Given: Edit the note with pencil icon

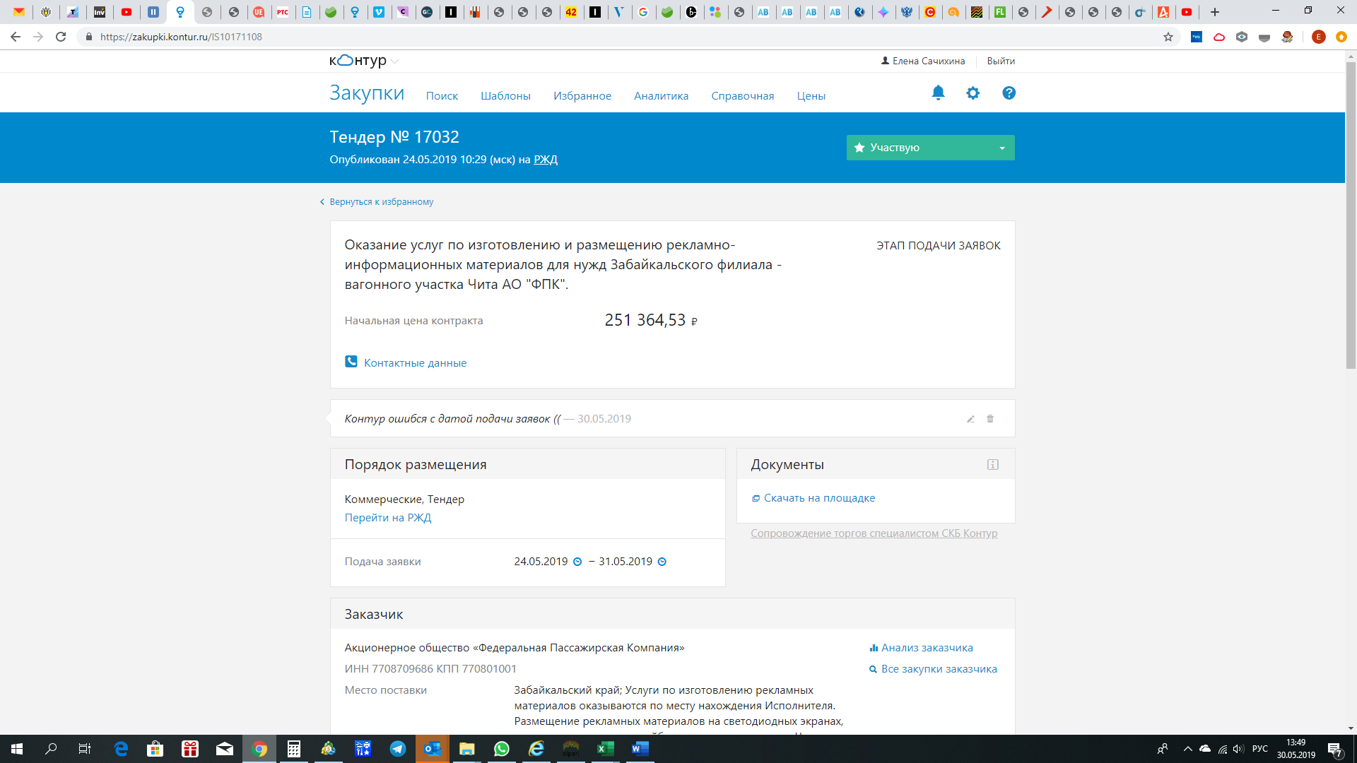Looking at the screenshot, I should pos(970,419).
